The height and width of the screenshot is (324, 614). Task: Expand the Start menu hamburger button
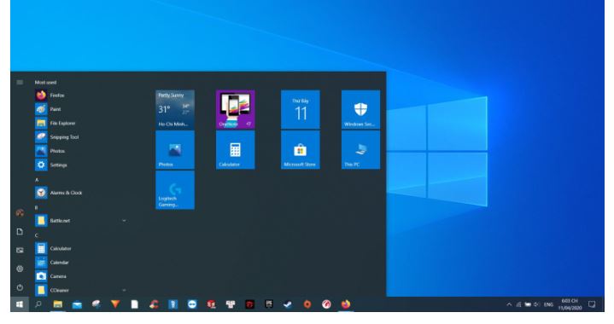pyautogui.click(x=20, y=83)
